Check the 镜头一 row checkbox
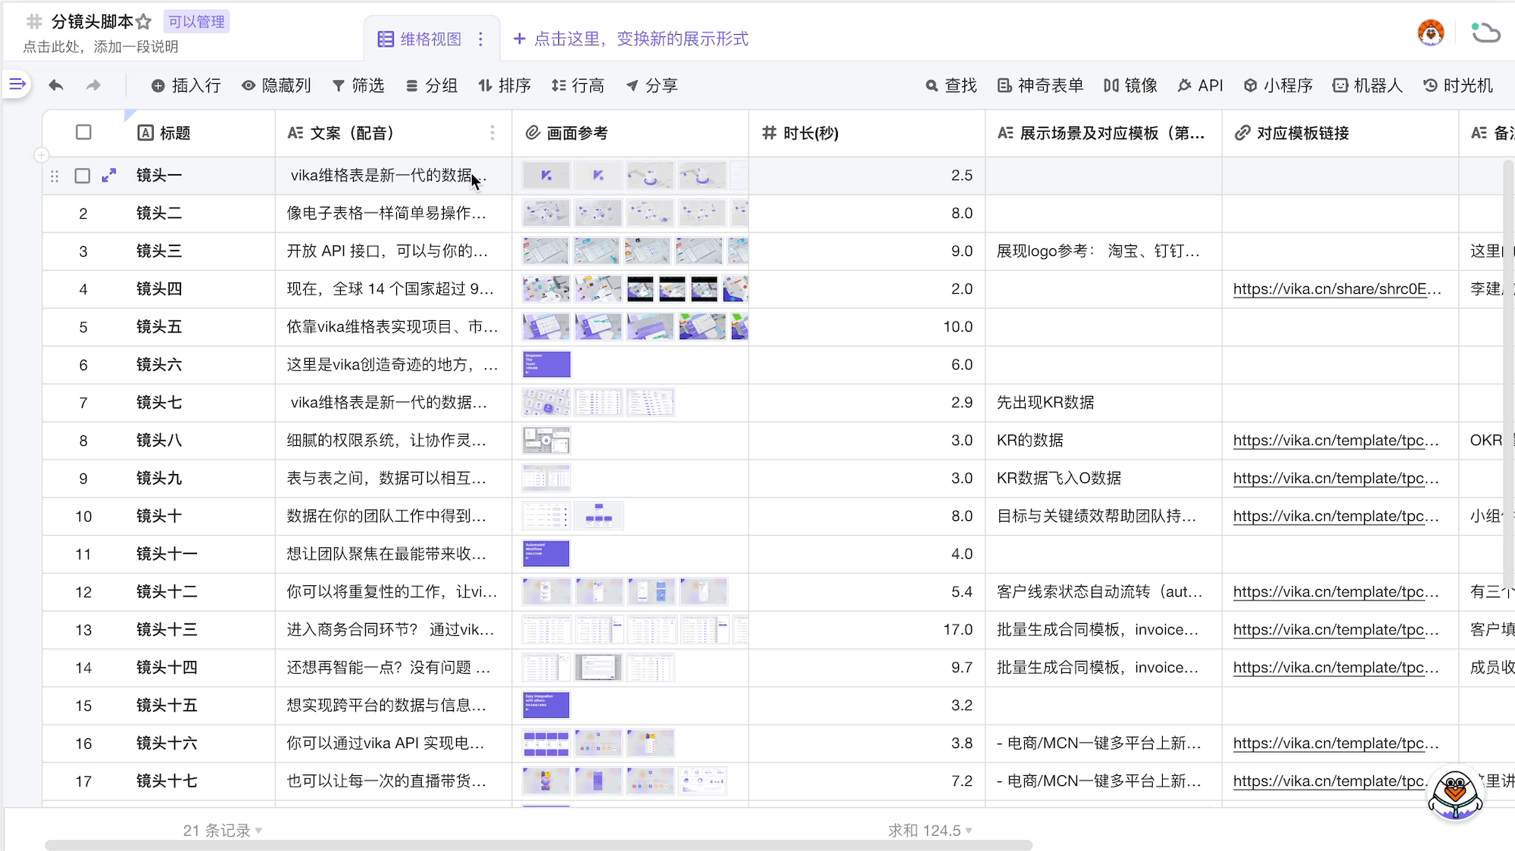Image resolution: width=1515 pixels, height=851 pixels. [x=83, y=176]
